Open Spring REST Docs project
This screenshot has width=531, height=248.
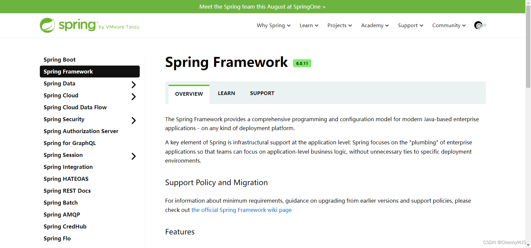tap(67, 191)
